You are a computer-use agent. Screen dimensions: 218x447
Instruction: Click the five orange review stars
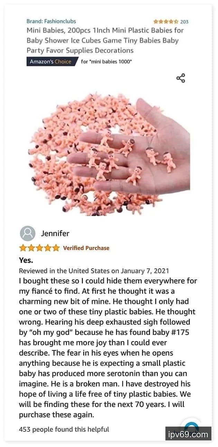pyautogui.click(x=39, y=248)
